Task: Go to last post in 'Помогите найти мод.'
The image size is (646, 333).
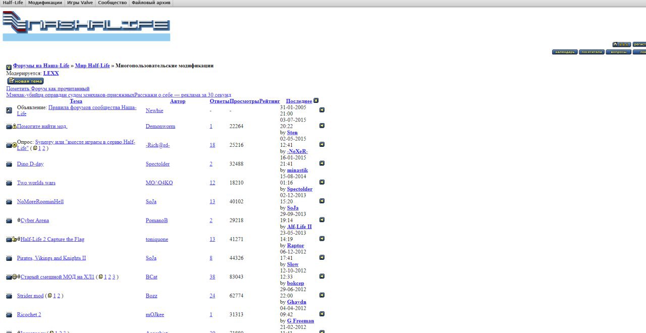Action: click(322, 126)
